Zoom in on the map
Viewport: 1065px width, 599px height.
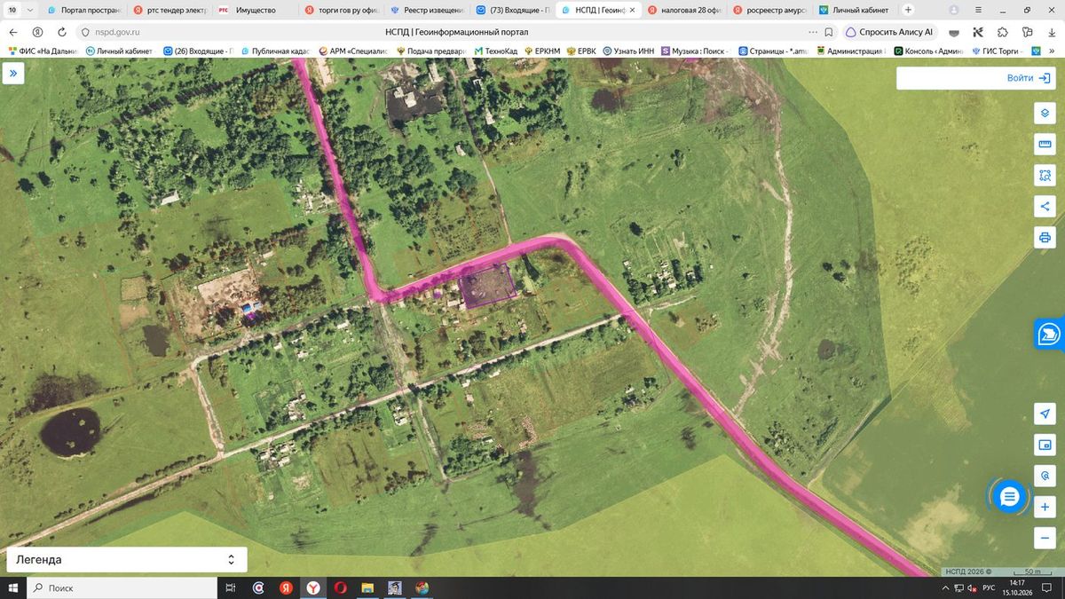click(x=1045, y=507)
